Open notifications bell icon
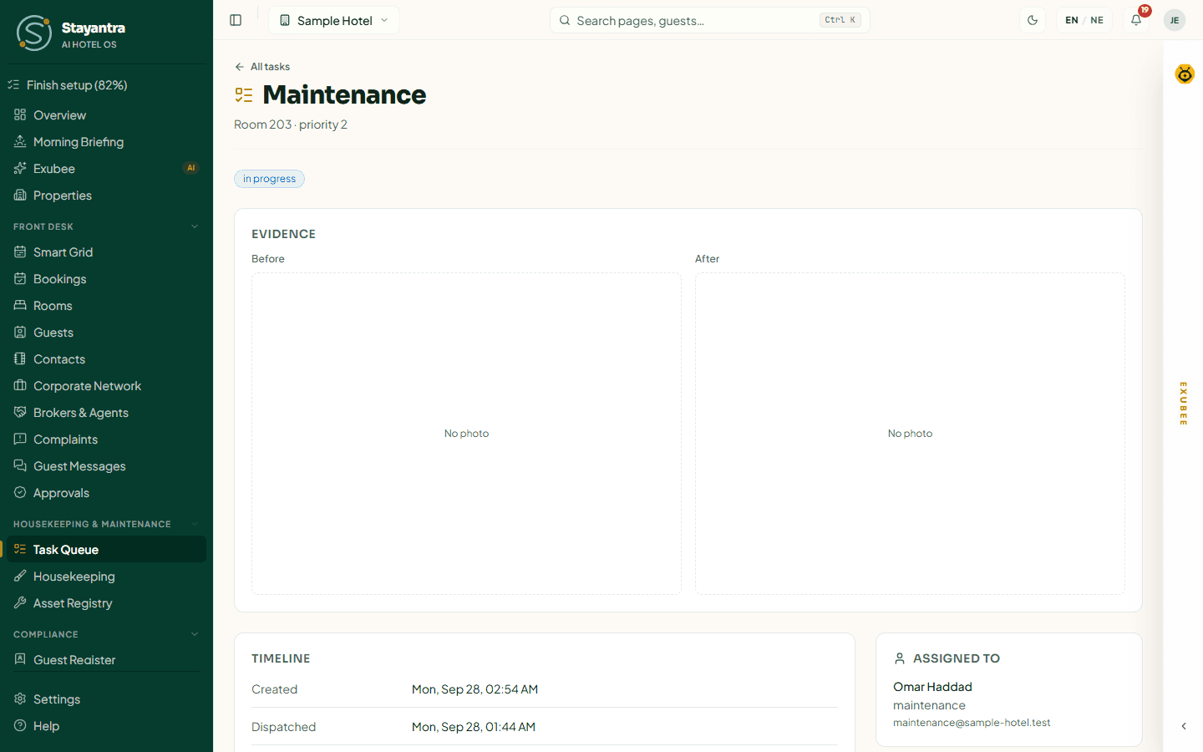Image resolution: width=1203 pixels, height=752 pixels. (x=1136, y=20)
